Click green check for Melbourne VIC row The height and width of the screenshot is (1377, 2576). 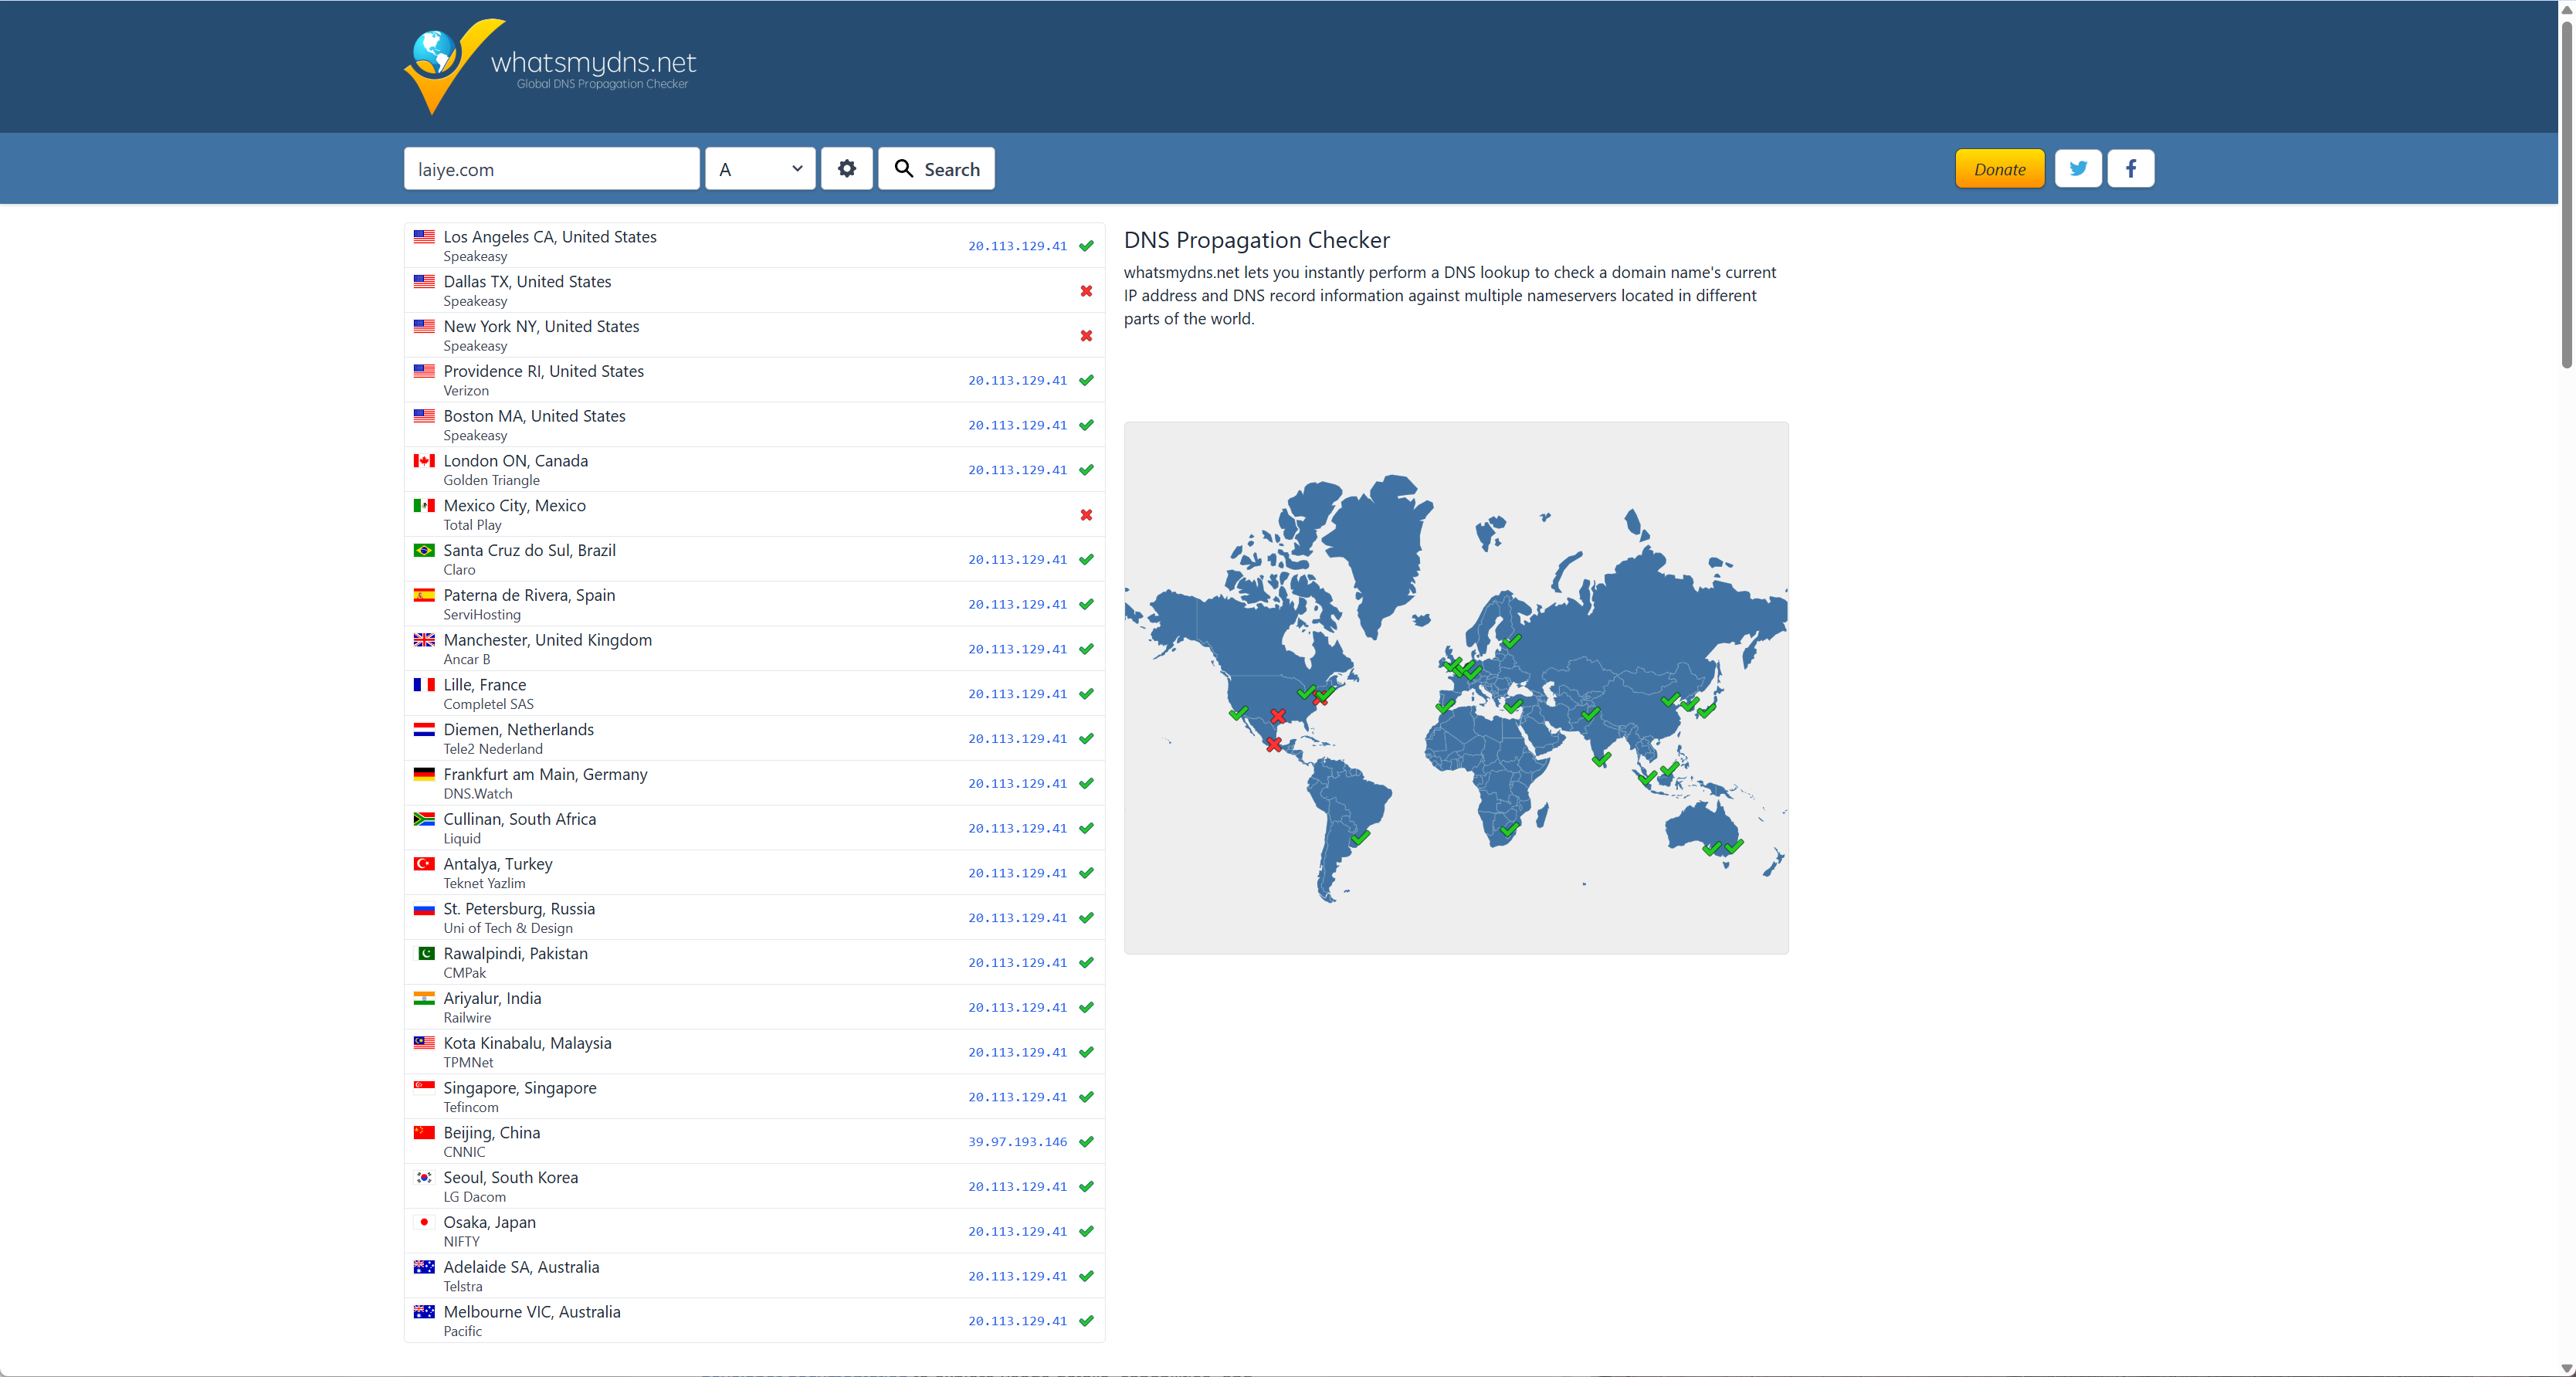[1086, 1321]
